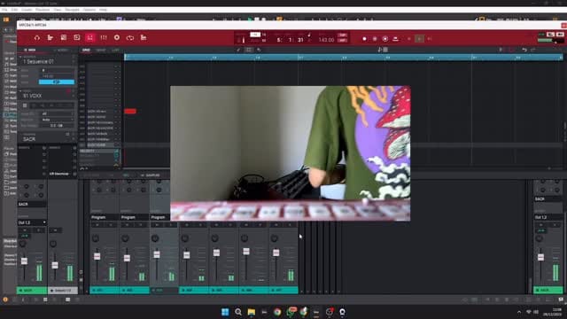Screen dimensions: 567x319
Task: Click the highlighted pad-grid mode icon in red toolbar
Action: [x=90, y=37]
